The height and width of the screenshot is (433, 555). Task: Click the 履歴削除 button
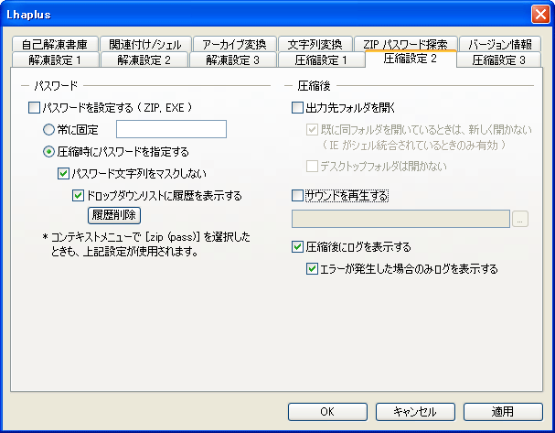click(114, 215)
